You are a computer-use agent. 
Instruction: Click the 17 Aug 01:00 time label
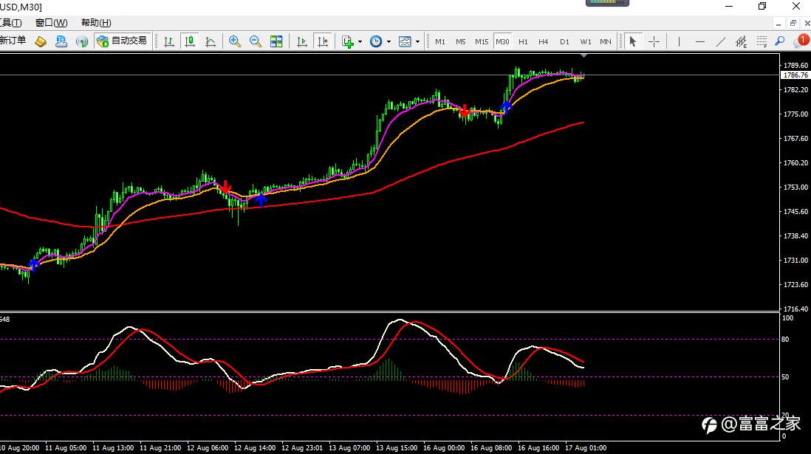(x=586, y=448)
